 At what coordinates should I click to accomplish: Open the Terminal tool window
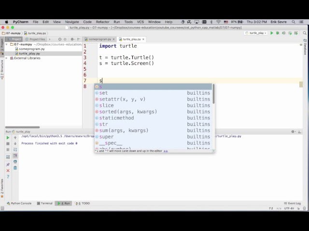pos(45,203)
